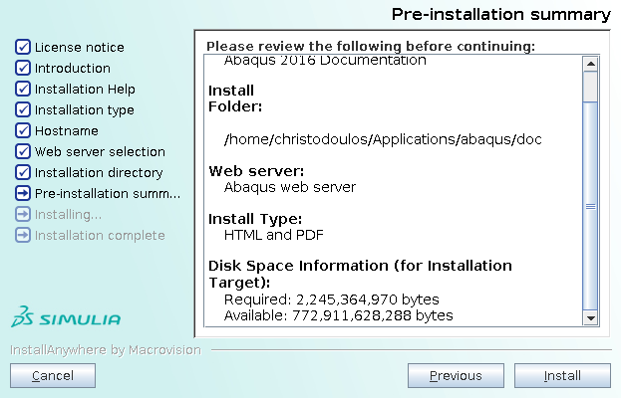Go back with the Previous button
This screenshot has width=621, height=398.
456,375
